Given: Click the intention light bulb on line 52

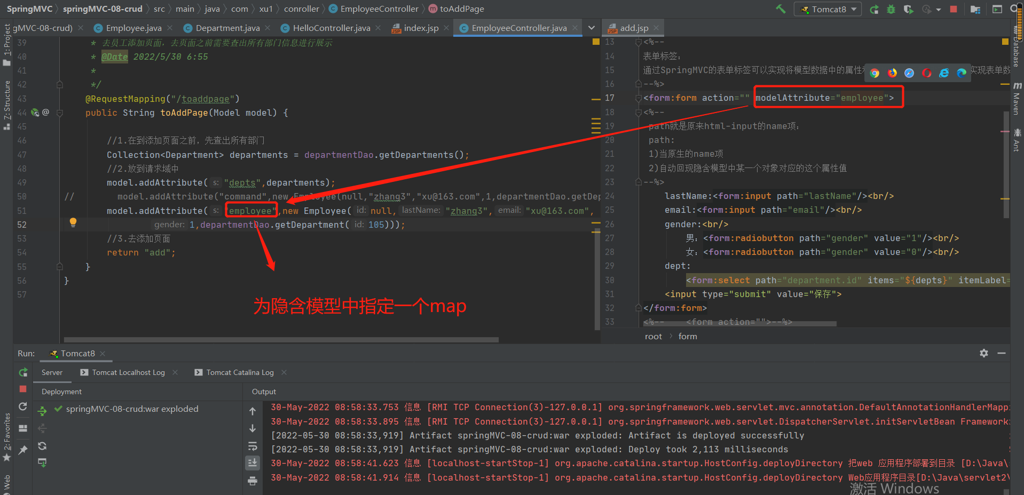Looking at the screenshot, I should (x=73, y=223).
